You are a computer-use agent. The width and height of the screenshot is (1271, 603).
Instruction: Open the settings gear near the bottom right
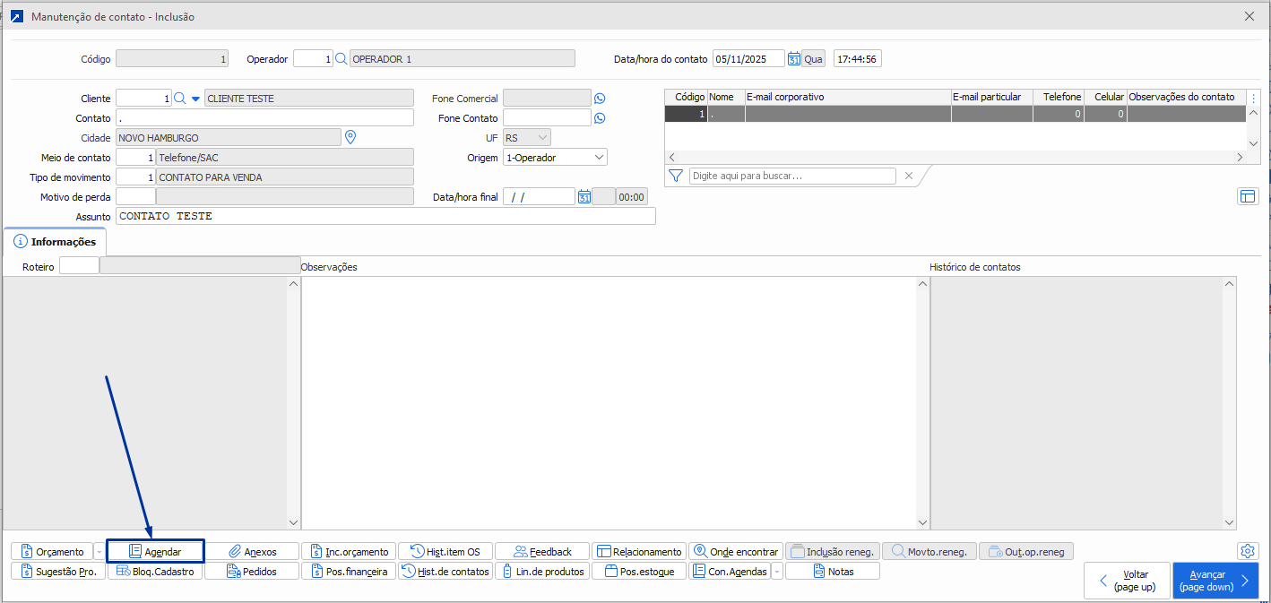click(1247, 551)
